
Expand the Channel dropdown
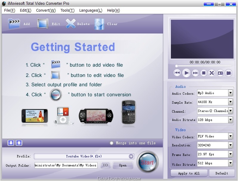point(231,111)
